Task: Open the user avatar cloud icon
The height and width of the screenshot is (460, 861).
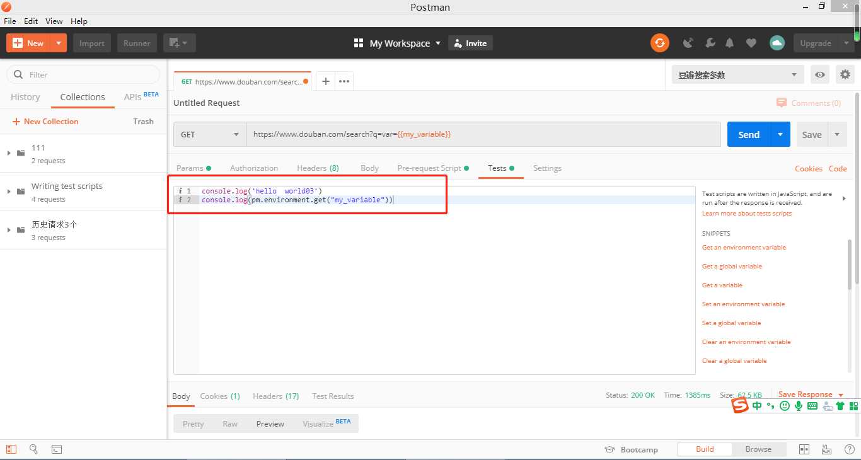Action: [x=777, y=43]
